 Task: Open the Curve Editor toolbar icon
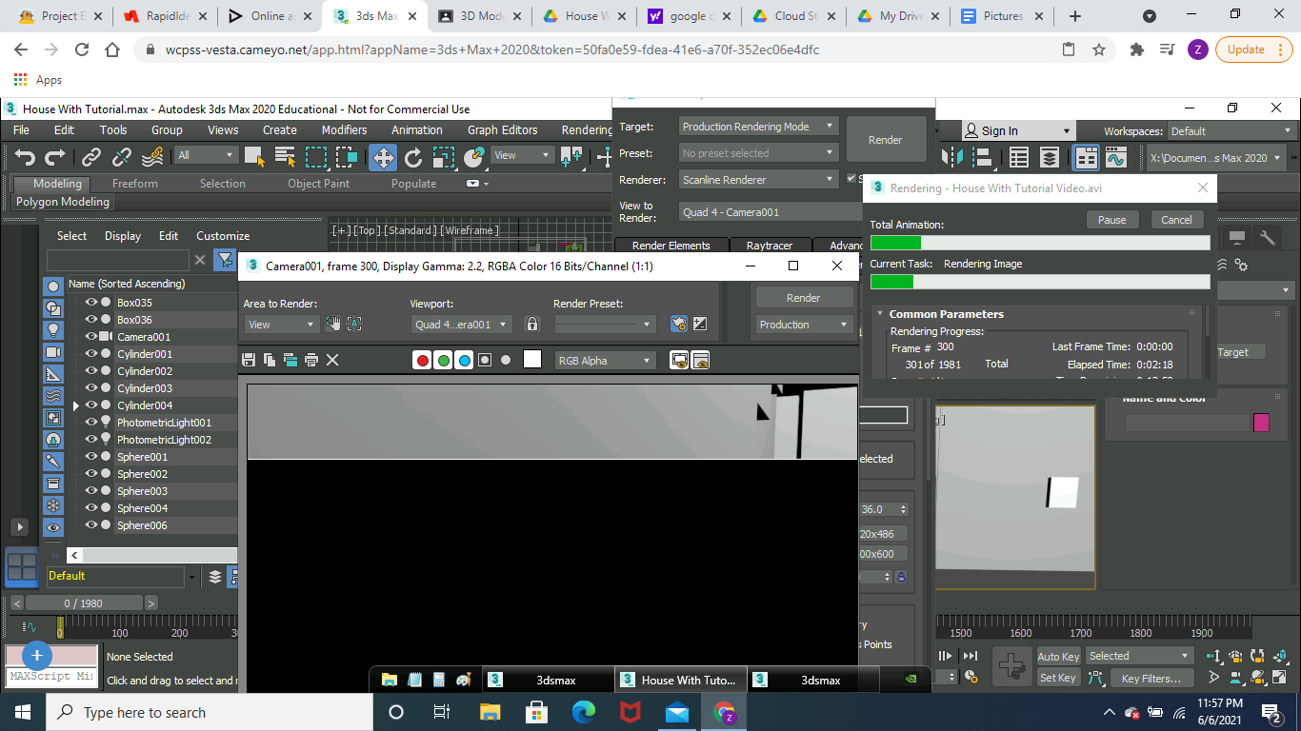click(x=1116, y=157)
